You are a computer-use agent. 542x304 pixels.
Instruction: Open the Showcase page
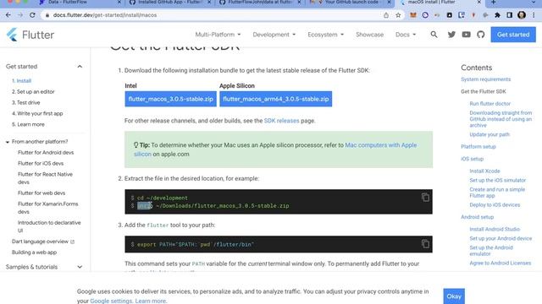tap(369, 35)
